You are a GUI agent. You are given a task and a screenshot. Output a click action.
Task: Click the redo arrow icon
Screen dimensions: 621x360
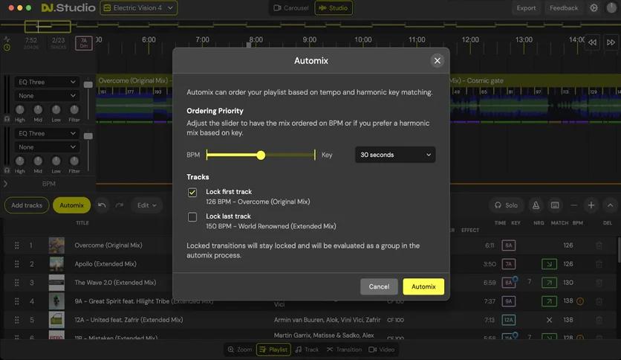(119, 205)
